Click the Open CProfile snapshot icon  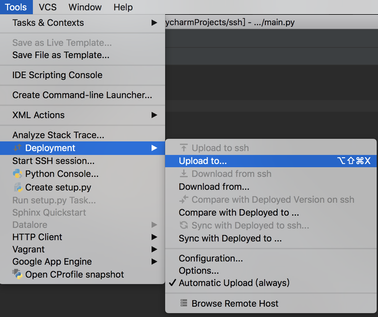(17, 274)
